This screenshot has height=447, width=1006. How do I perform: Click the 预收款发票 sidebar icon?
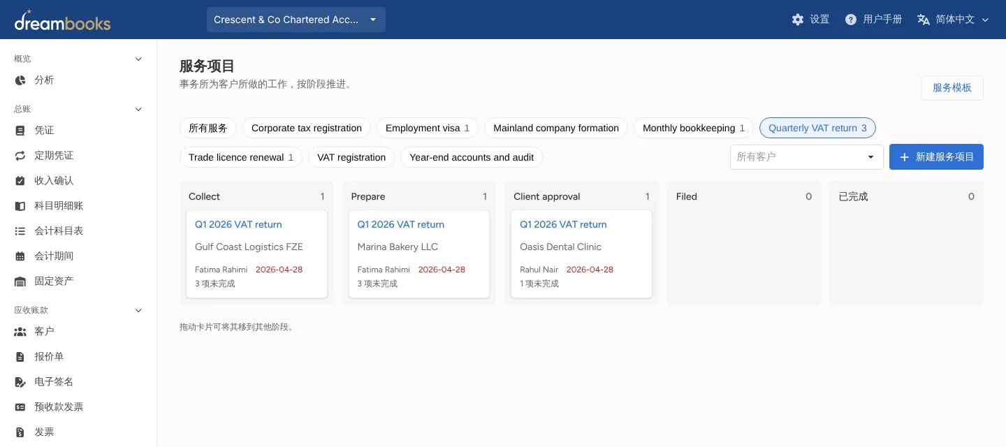pyautogui.click(x=20, y=407)
